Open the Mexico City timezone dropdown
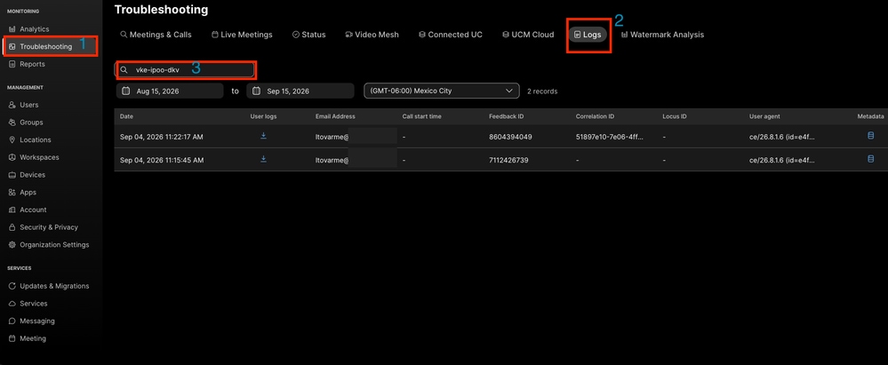 pyautogui.click(x=441, y=91)
